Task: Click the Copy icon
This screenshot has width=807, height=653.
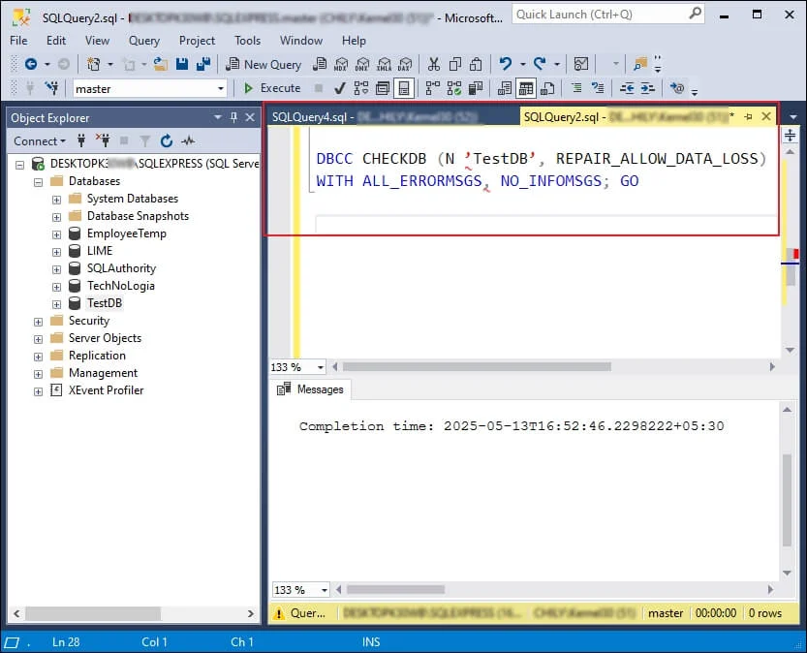Action: (x=455, y=64)
